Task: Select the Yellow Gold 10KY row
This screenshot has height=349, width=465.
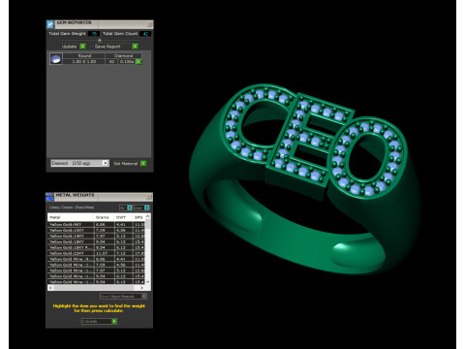Action: tap(96, 231)
